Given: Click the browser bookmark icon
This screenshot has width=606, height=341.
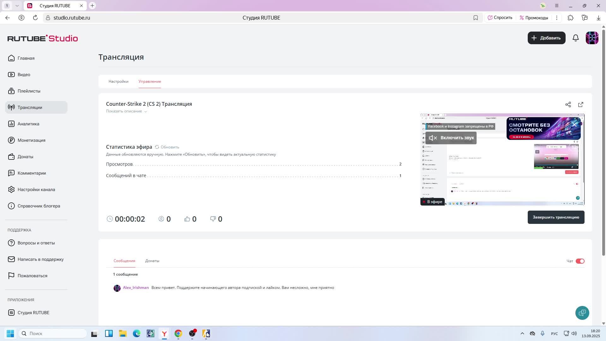Looking at the screenshot, I should tap(475, 18).
